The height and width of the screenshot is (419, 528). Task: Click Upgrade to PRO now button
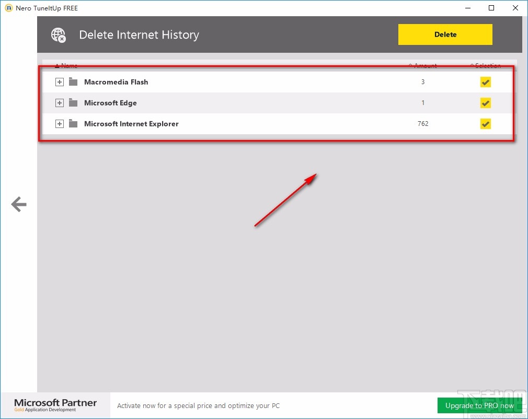coord(479,405)
